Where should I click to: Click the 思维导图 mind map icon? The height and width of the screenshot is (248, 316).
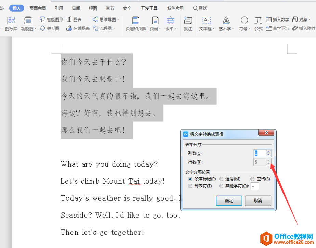tap(95, 19)
